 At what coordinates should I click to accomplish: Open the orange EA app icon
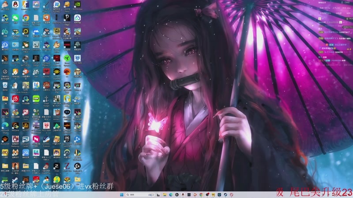(x=67, y=72)
